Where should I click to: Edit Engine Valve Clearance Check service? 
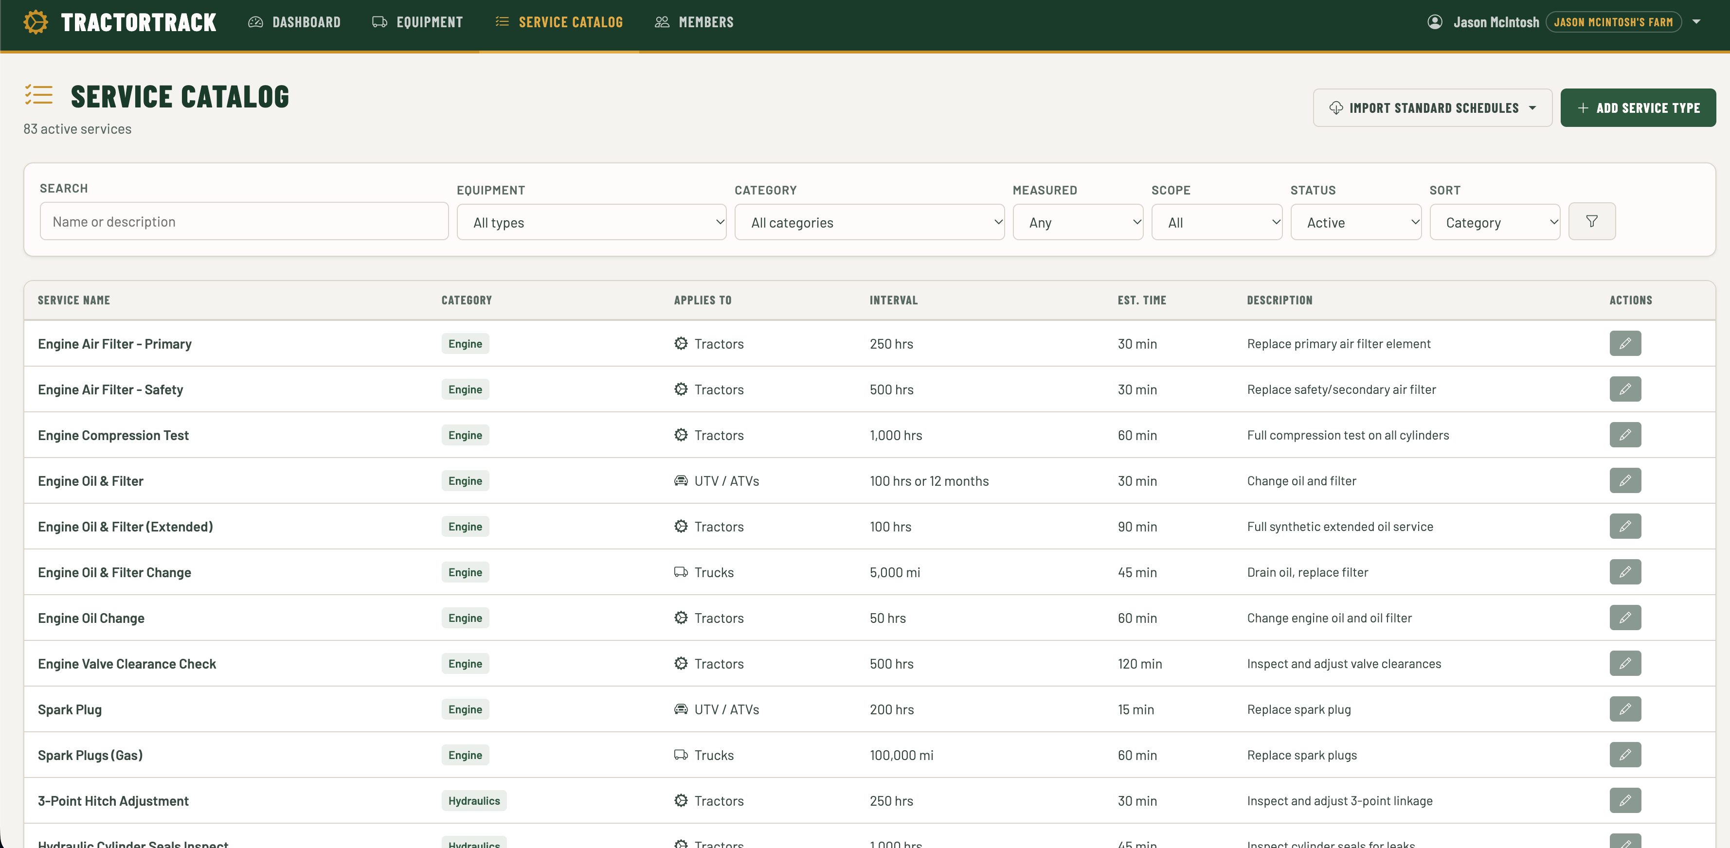click(x=1624, y=663)
